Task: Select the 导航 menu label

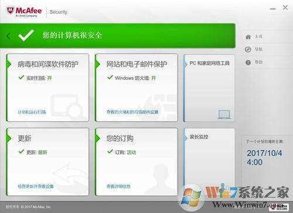Action: pyautogui.click(x=258, y=49)
